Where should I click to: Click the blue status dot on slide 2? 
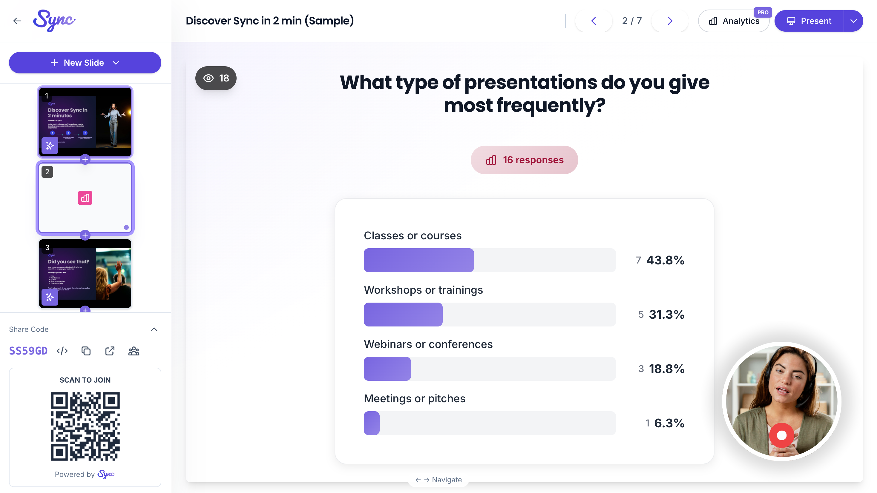coord(126,227)
